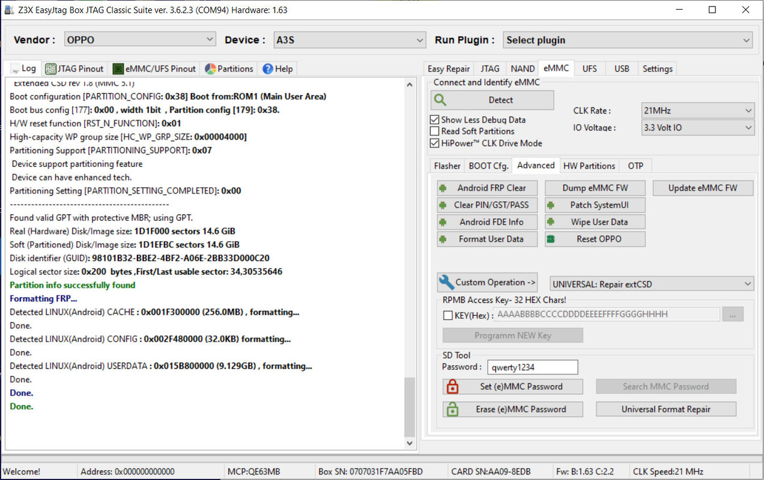Click the Universal Format Repair button
Viewport: 764px width, 480px height.
666,409
